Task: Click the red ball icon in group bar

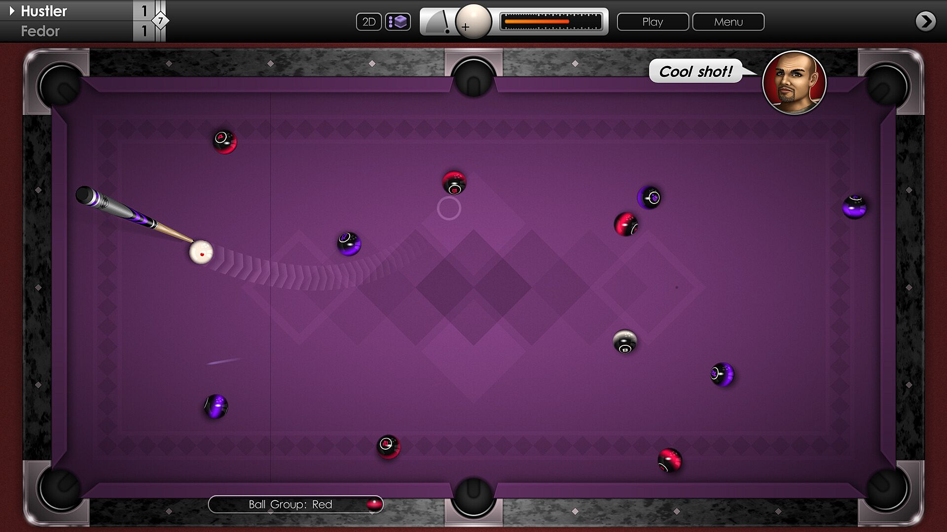Action: (374, 504)
